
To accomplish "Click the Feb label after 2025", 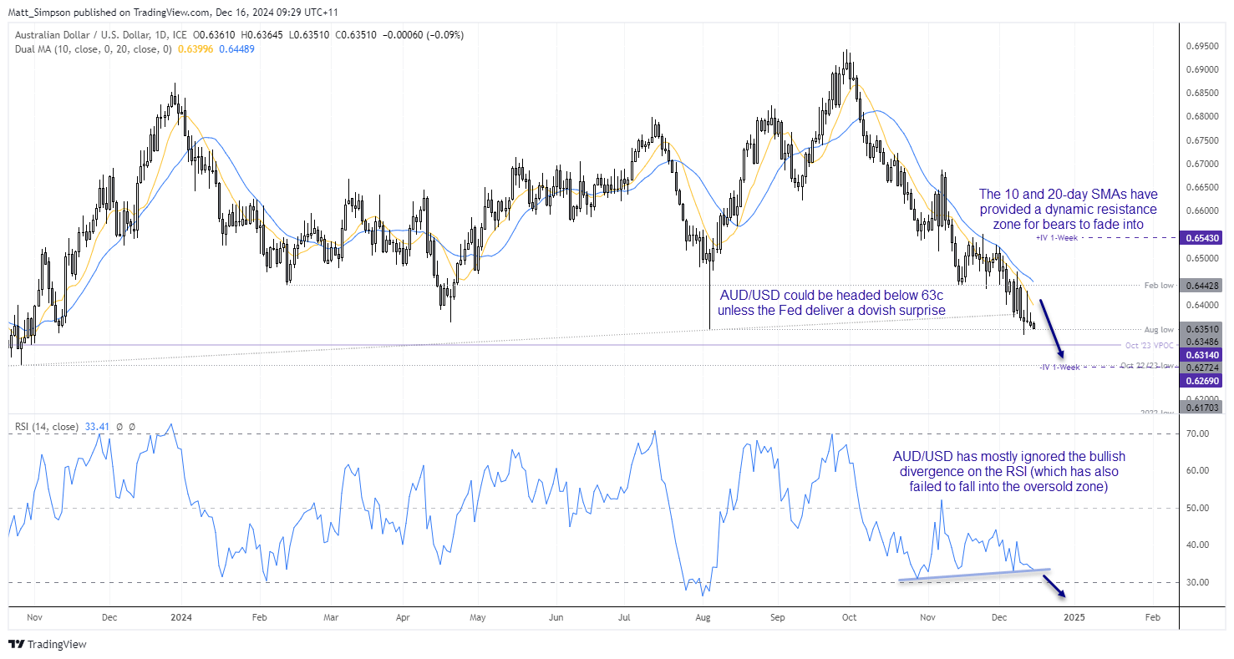I will pyautogui.click(x=1151, y=617).
